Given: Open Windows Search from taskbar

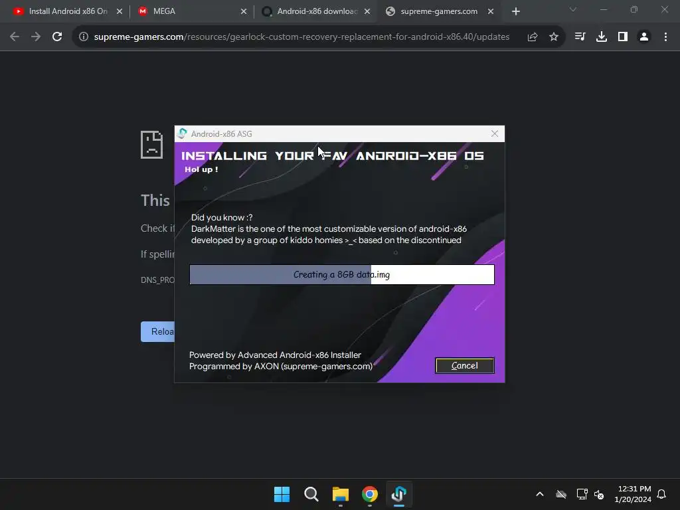Looking at the screenshot, I should [x=311, y=494].
